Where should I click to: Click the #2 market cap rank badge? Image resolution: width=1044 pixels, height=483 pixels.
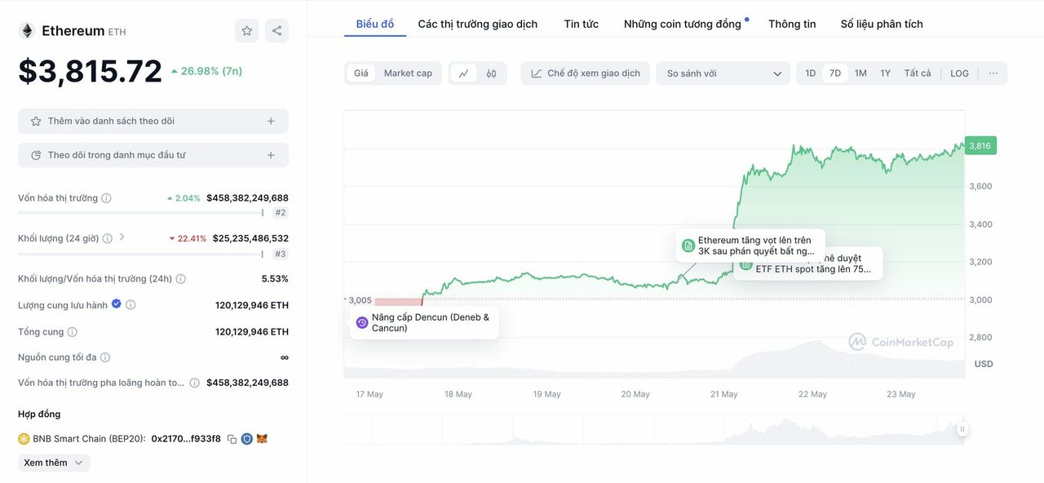pyautogui.click(x=281, y=213)
